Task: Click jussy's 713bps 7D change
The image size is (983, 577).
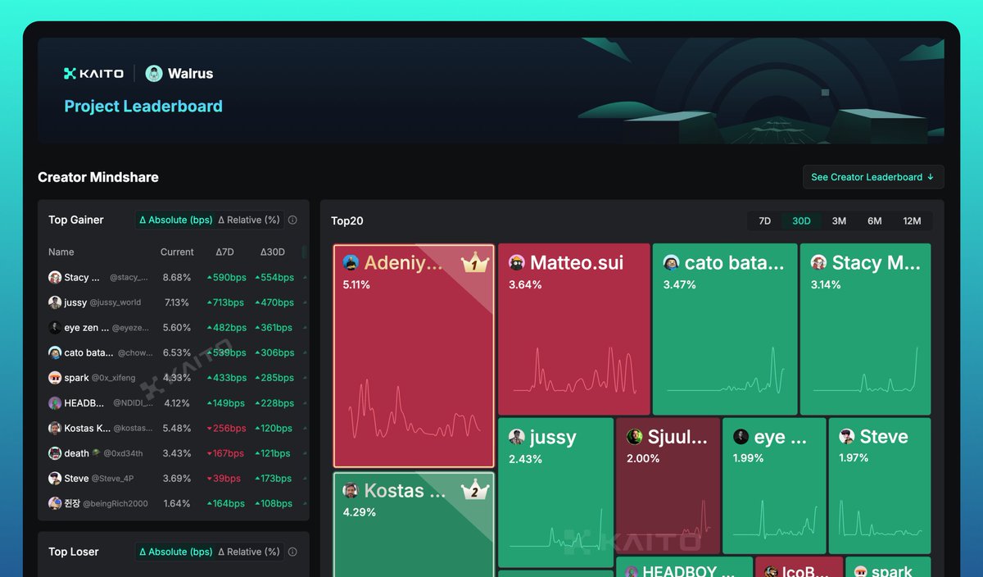Action: [x=225, y=302]
